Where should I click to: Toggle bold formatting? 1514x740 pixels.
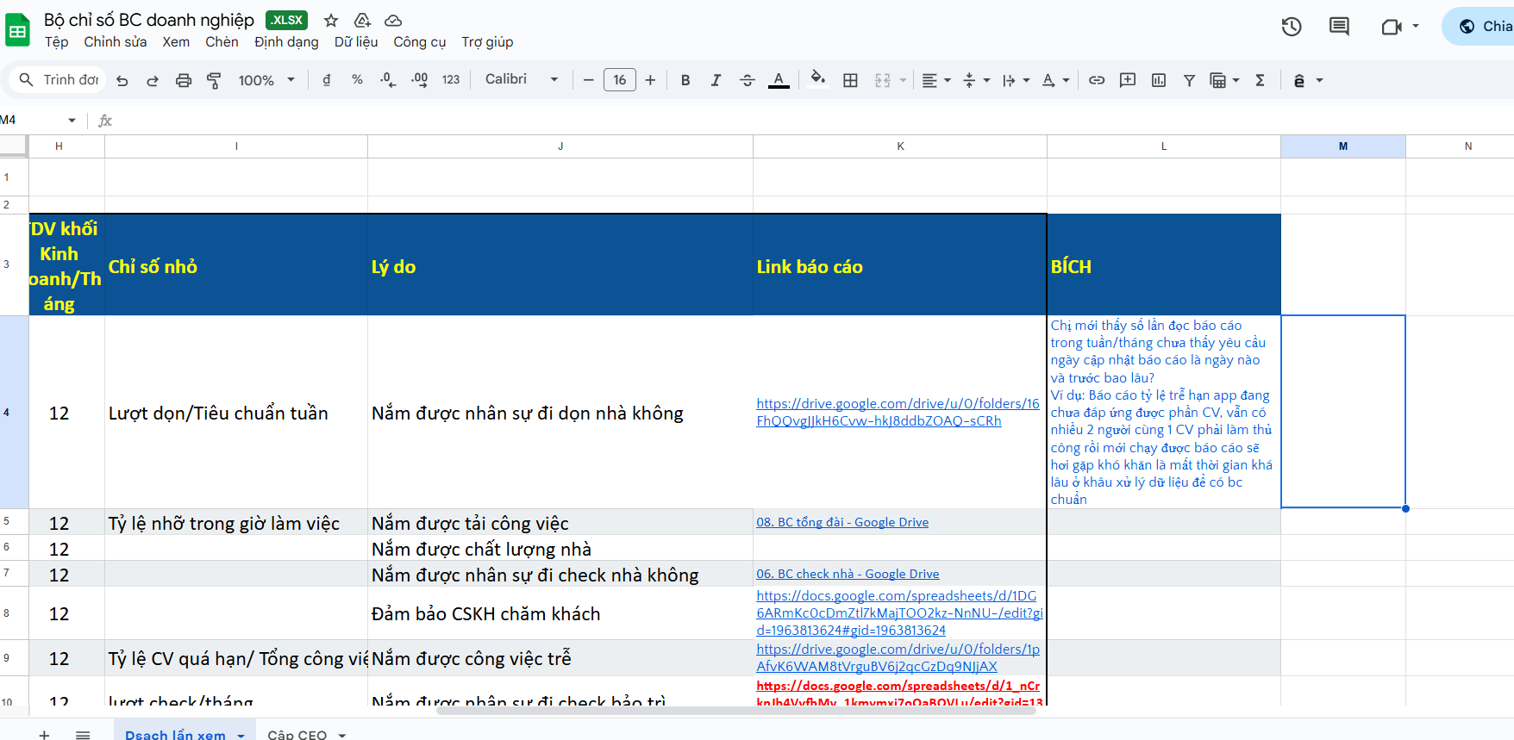[x=685, y=80]
